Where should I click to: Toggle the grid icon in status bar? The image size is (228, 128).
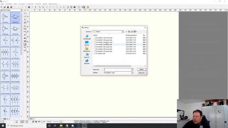(x=33, y=122)
